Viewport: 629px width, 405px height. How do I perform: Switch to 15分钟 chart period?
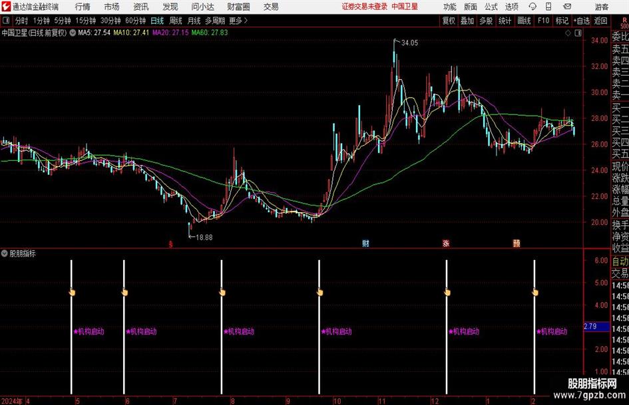(85, 21)
